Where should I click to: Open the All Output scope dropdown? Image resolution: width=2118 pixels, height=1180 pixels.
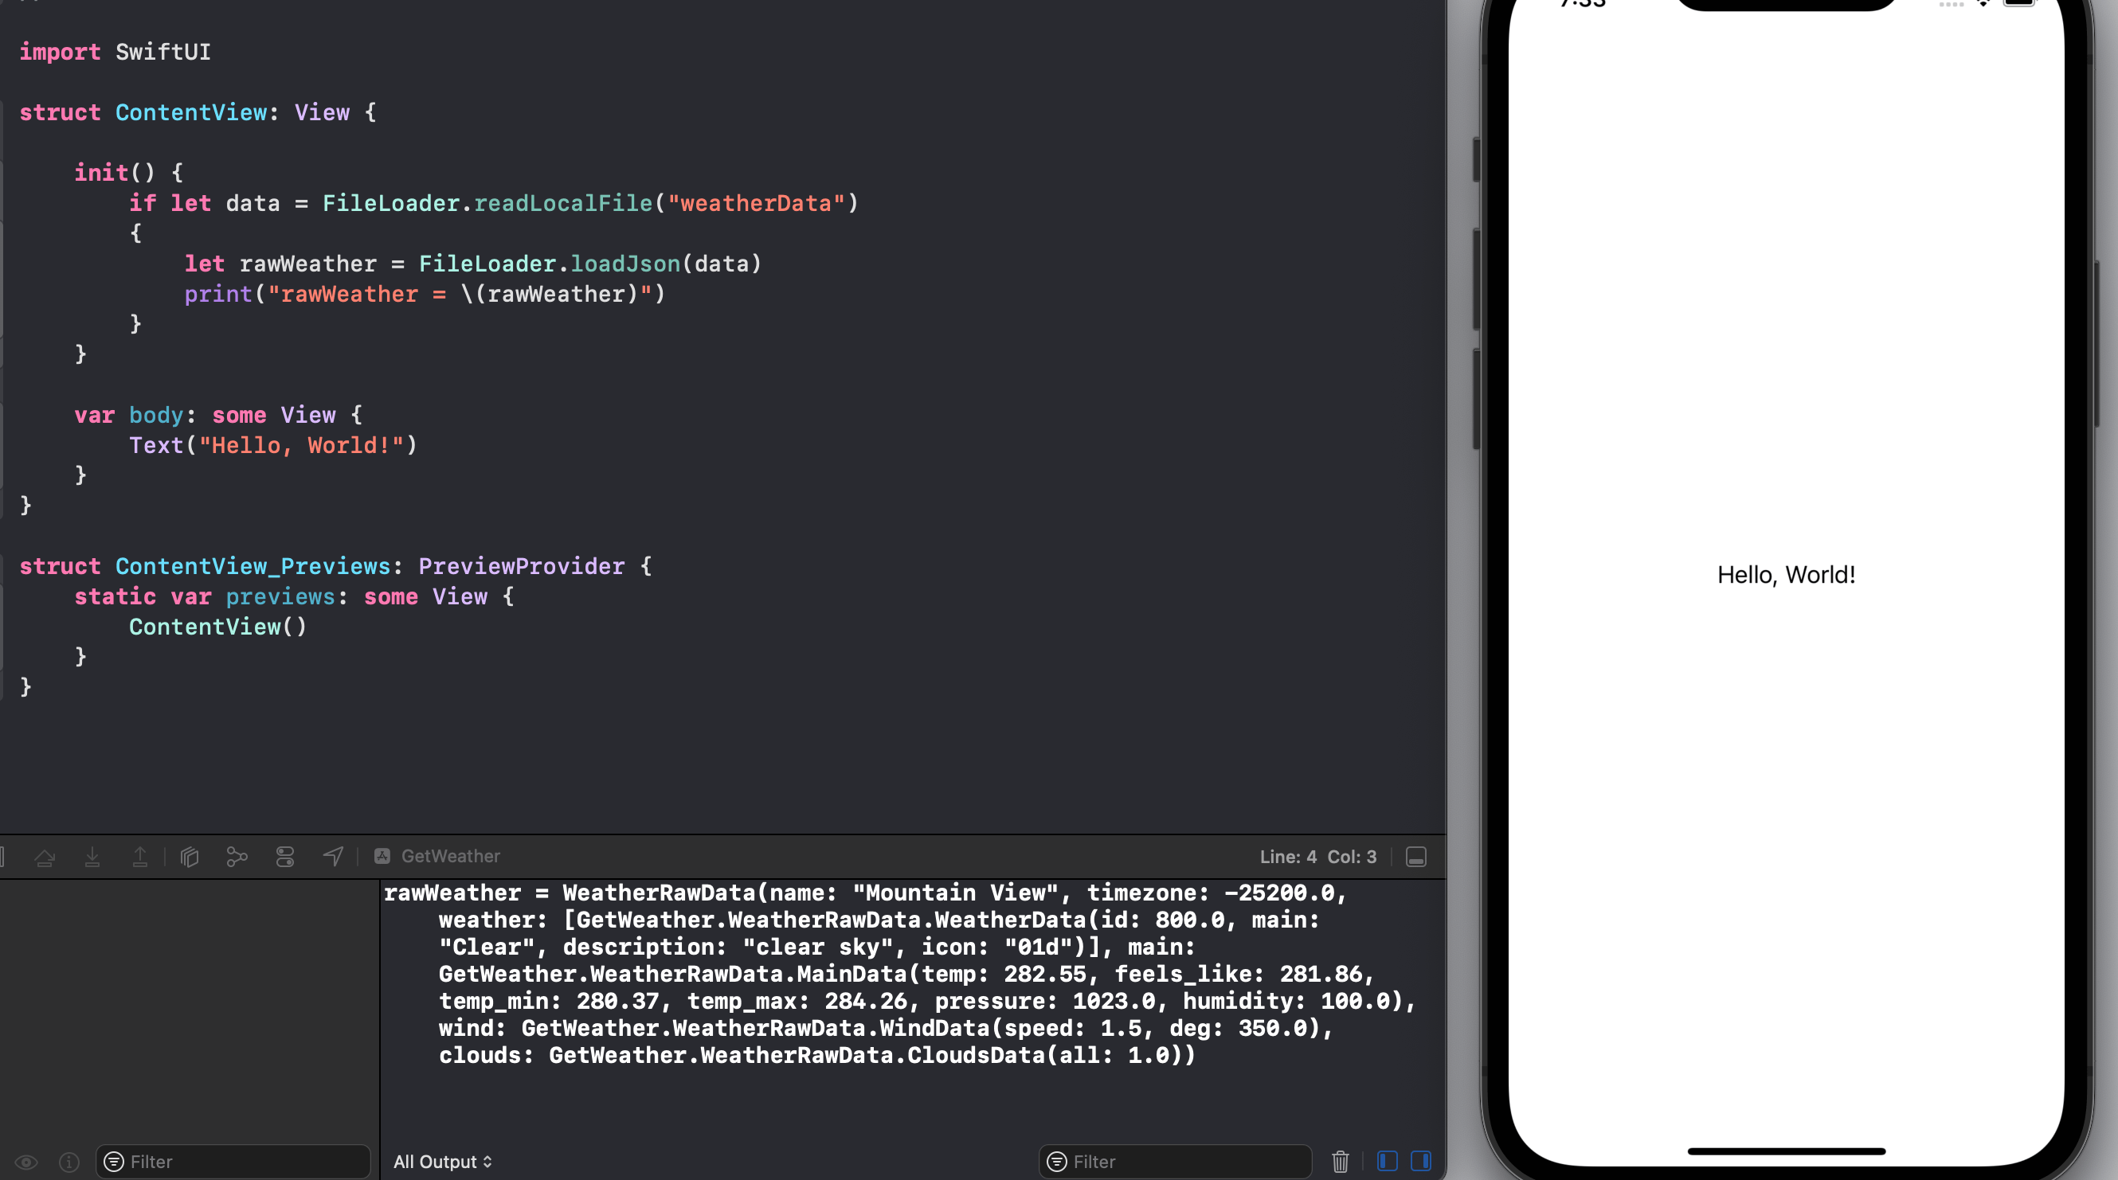(x=443, y=1162)
